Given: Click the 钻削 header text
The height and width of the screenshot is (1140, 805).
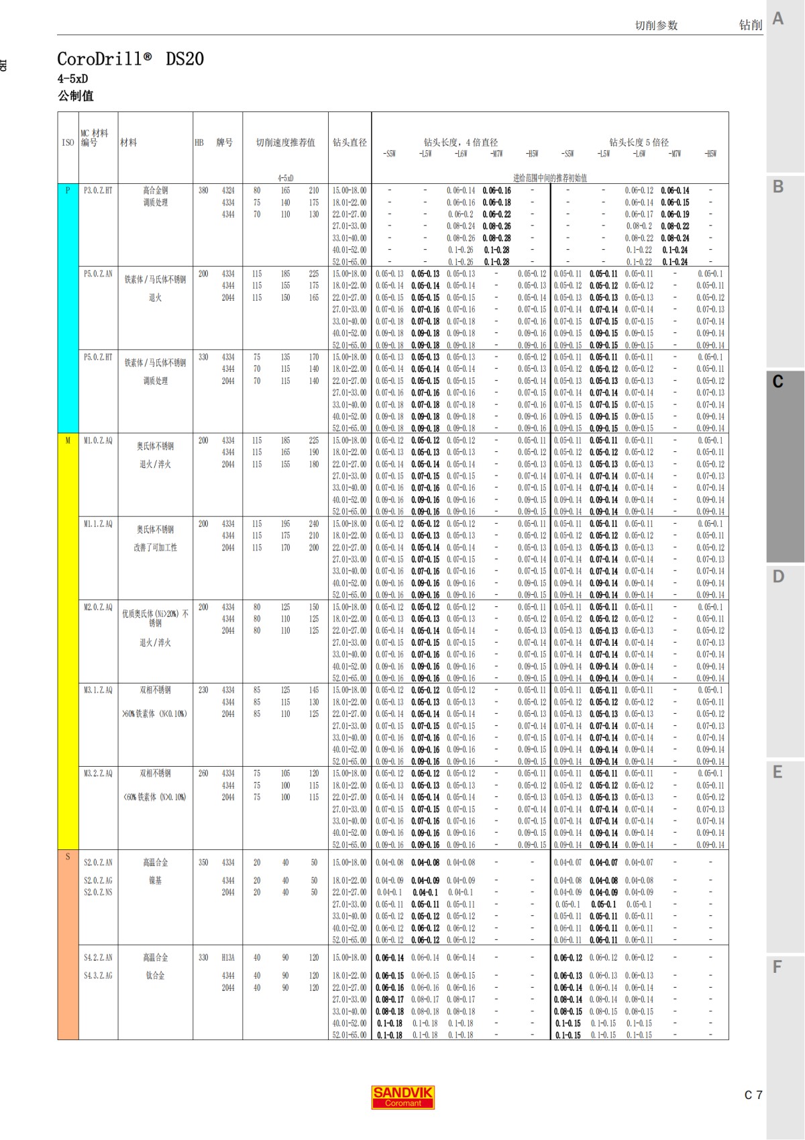Looking at the screenshot, I should point(751,25).
